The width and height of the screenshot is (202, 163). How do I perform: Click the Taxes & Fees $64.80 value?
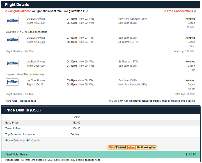coord(76,128)
